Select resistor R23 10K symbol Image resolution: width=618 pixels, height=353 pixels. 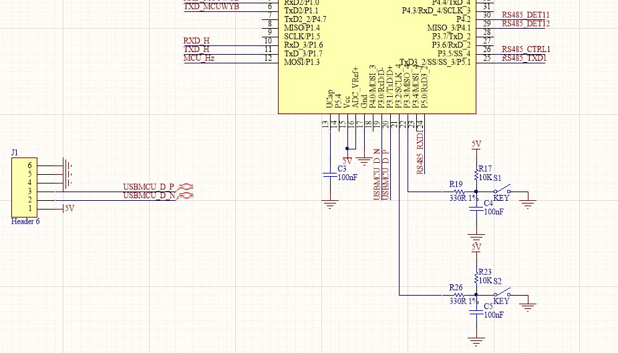click(x=476, y=277)
